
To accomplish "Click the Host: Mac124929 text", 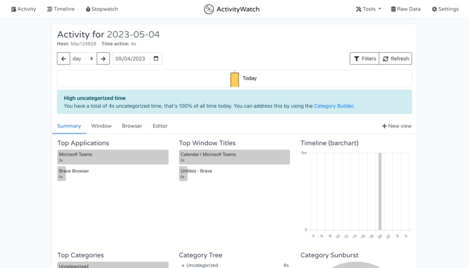I will tap(77, 44).
